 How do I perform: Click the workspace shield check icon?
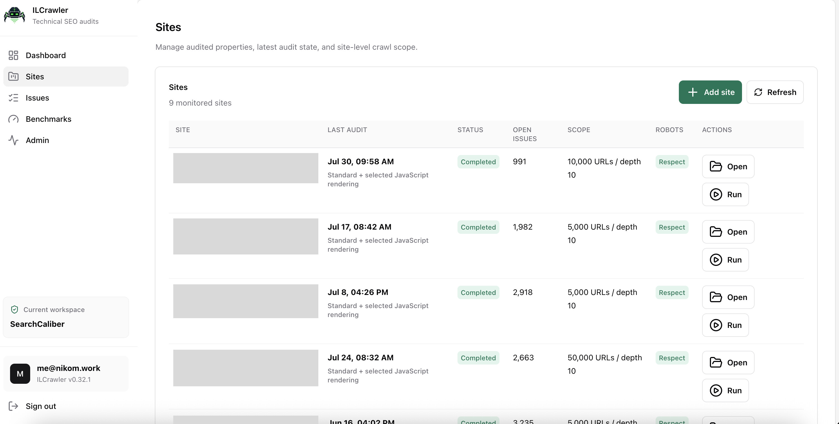[14, 309]
